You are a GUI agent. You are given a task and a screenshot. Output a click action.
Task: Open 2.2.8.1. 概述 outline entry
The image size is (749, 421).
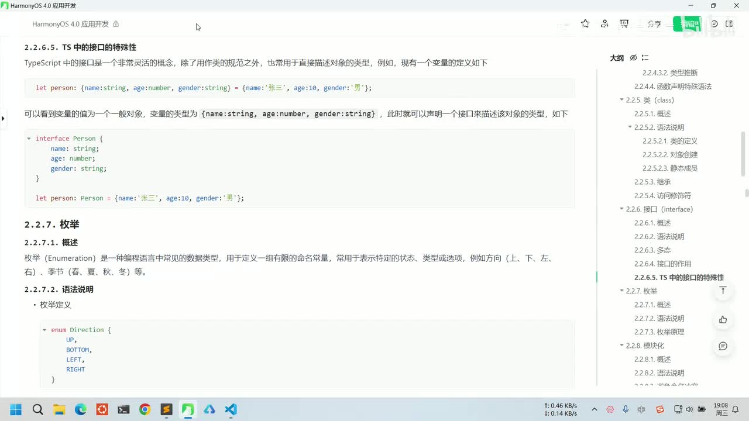[x=652, y=360]
